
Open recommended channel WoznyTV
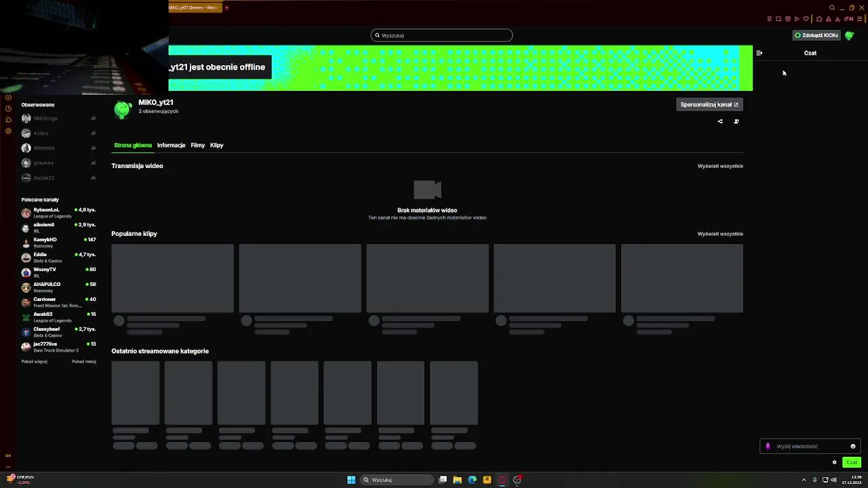pos(58,272)
